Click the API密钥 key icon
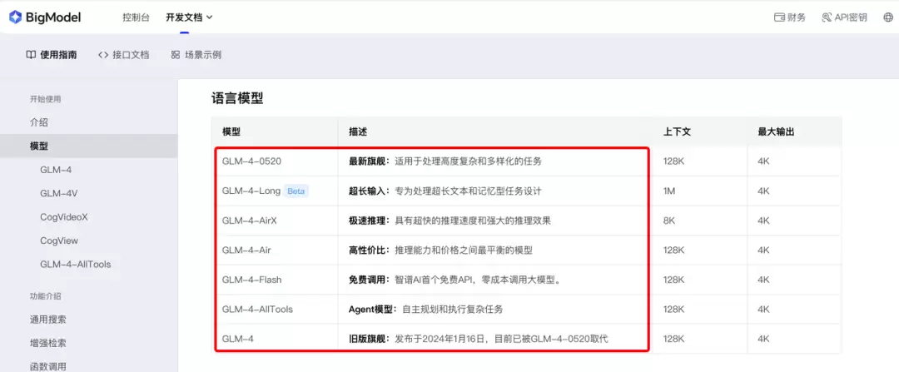Viewport: 899px width, 372px height. pyautogui.click(x=827, y=17)
